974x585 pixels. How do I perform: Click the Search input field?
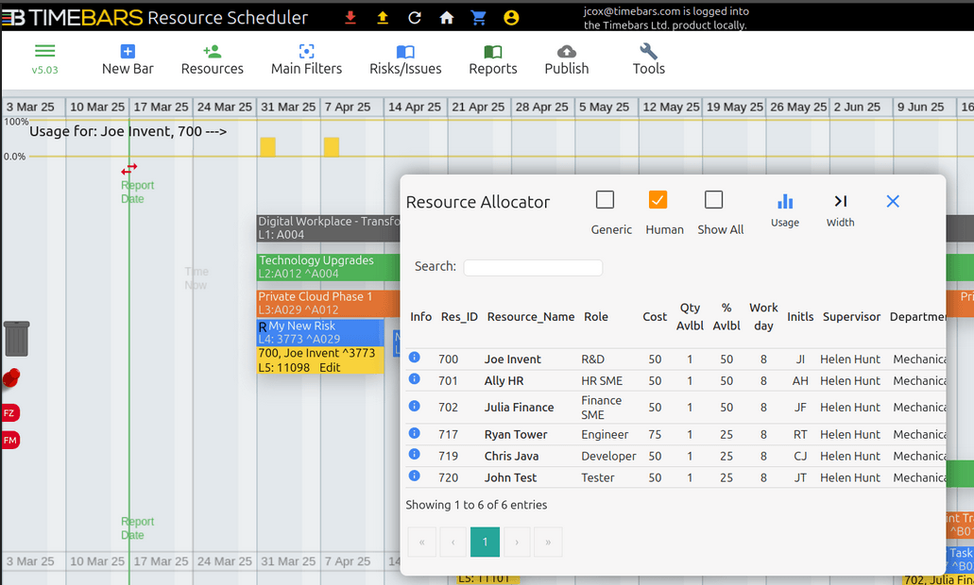(533, 267)
